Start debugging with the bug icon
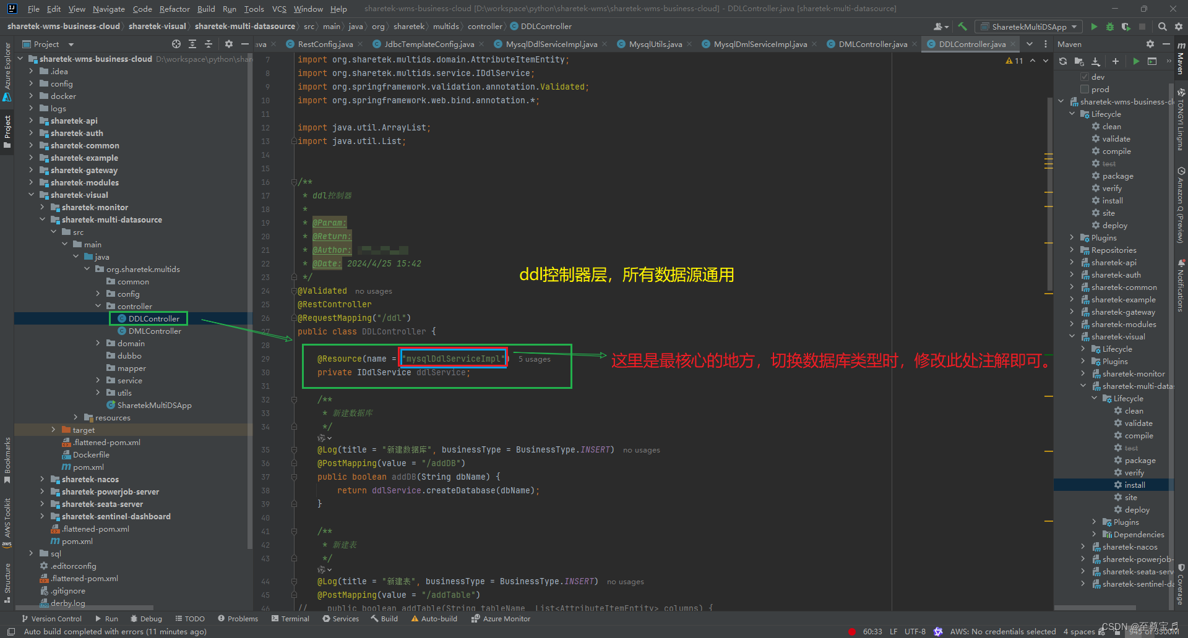The height and width of the screenshot is (638, 1188). point(1110,27)
